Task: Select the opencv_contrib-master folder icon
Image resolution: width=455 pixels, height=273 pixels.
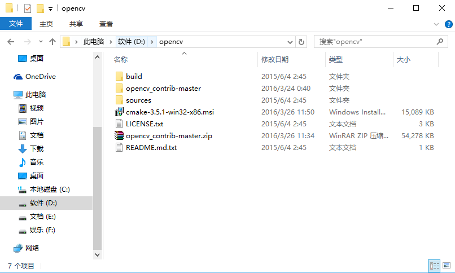Action: pos(119,88)
